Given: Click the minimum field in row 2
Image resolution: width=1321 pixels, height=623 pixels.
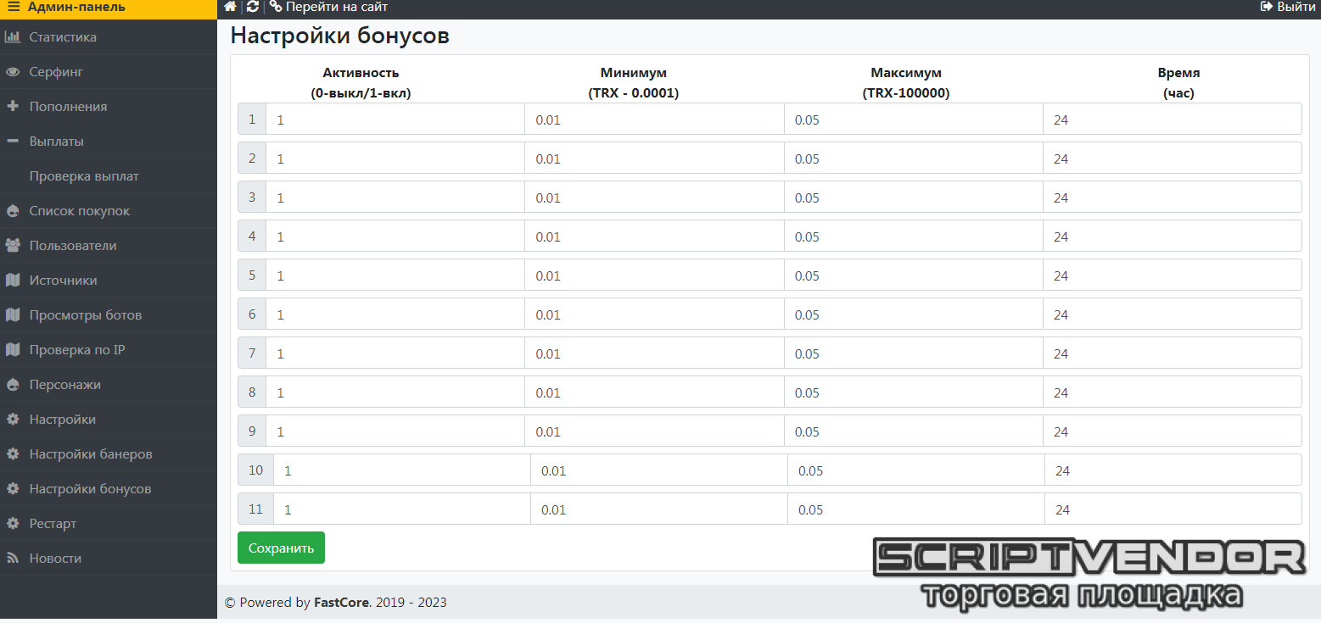Looking at the screenshot, I should click(654, 159).
